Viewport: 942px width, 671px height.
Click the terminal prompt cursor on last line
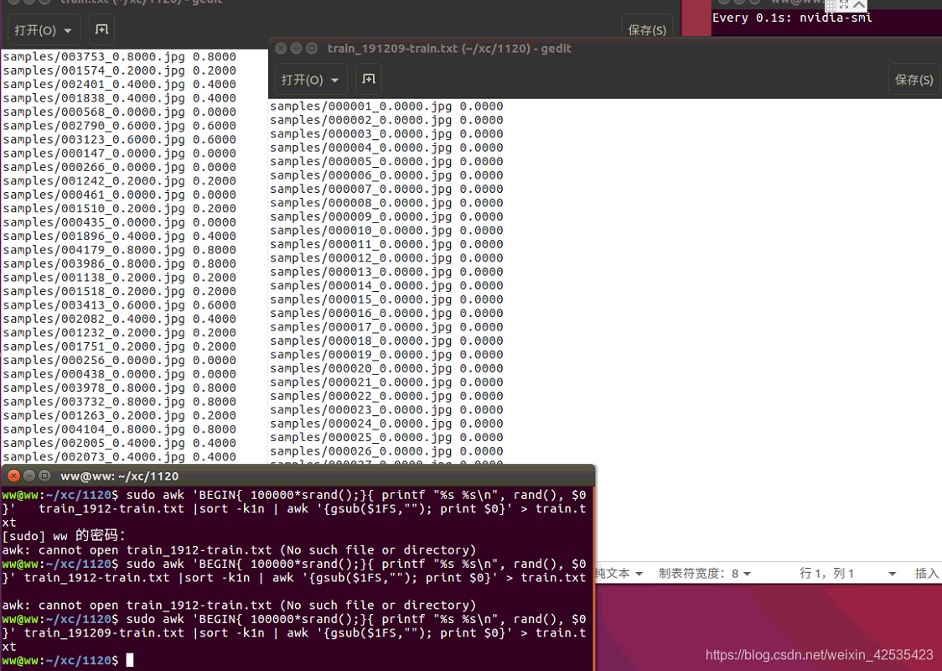click(130, 660)
